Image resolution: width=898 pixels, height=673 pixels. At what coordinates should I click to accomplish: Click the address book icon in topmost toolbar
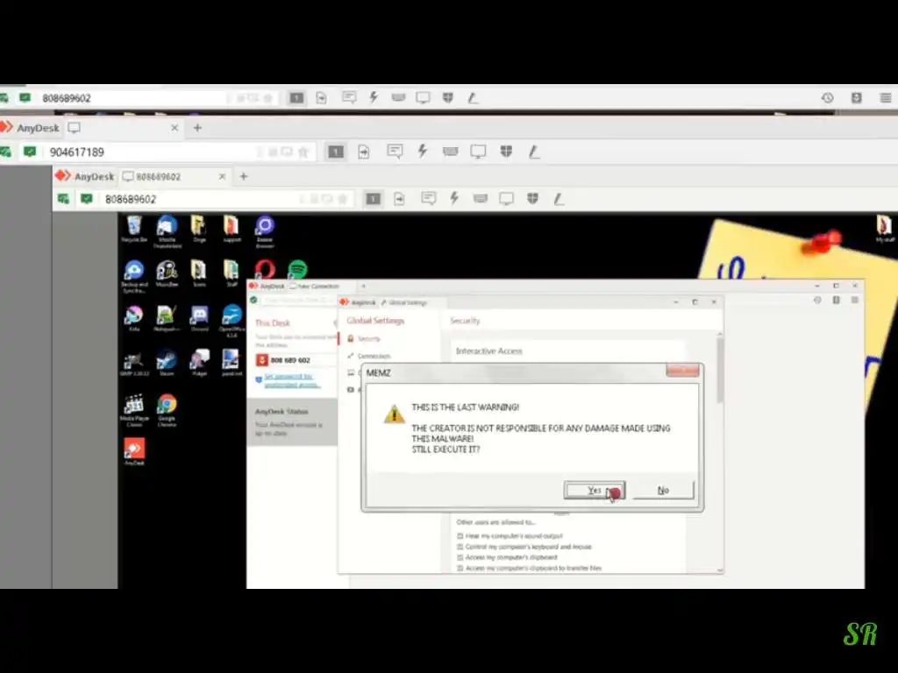856,98
